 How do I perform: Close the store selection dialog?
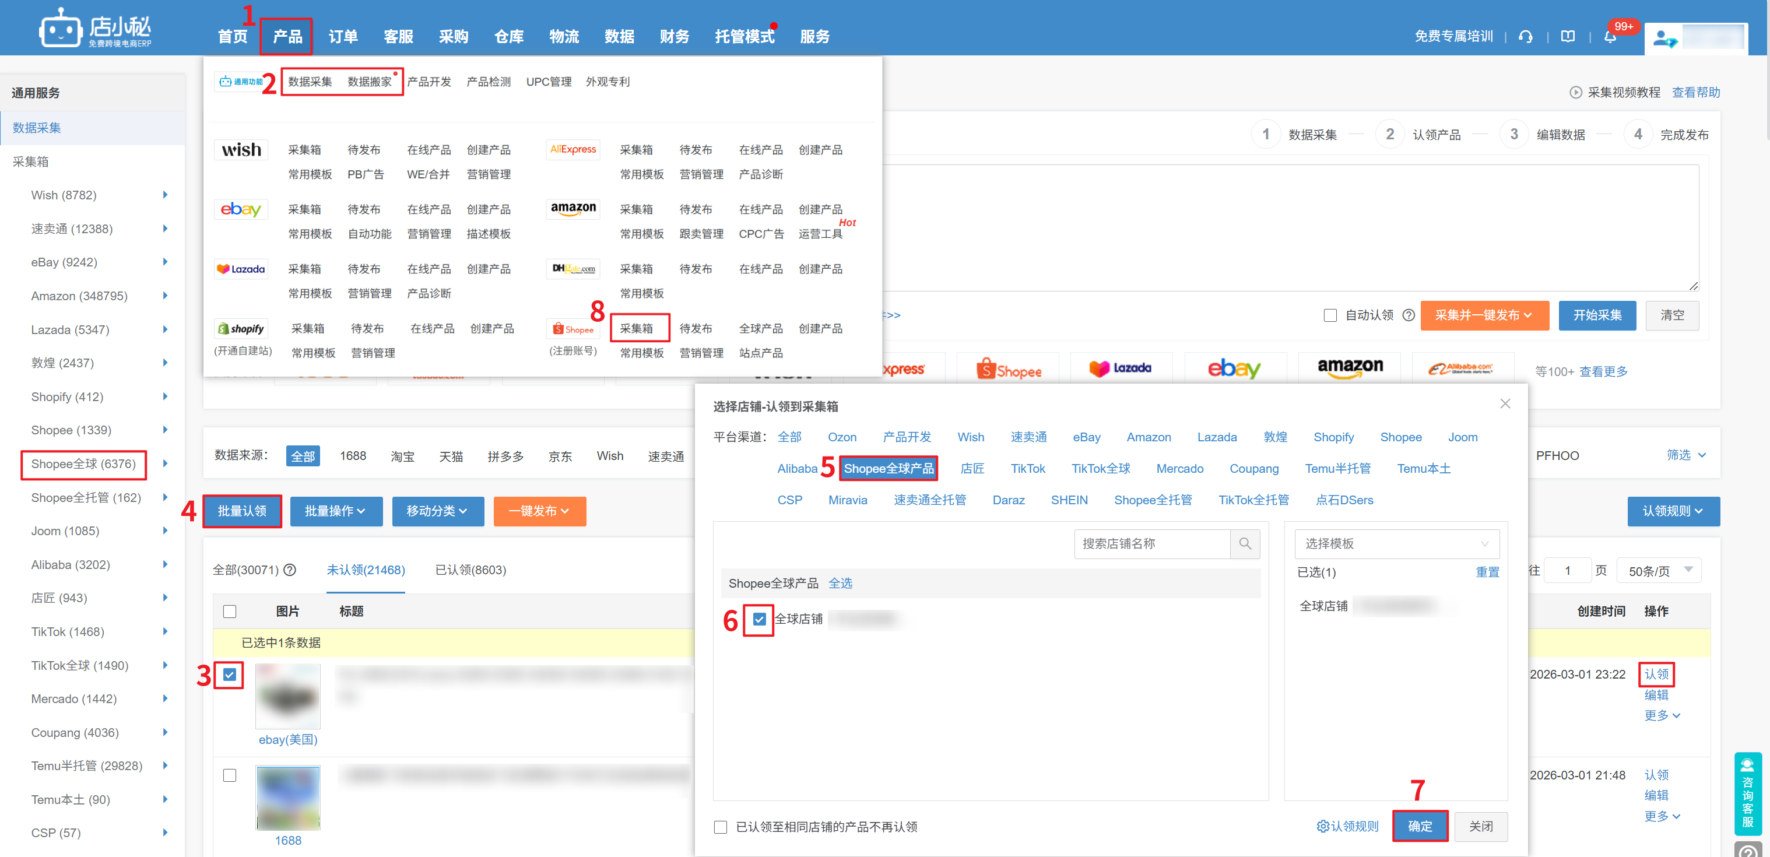pyautogui.click(x=1505, y=403)
